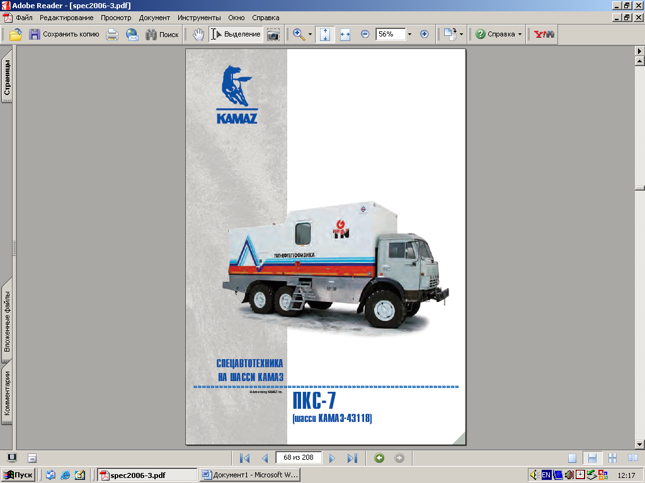Click the Yahoo search toolbar icon

[544, 35]
